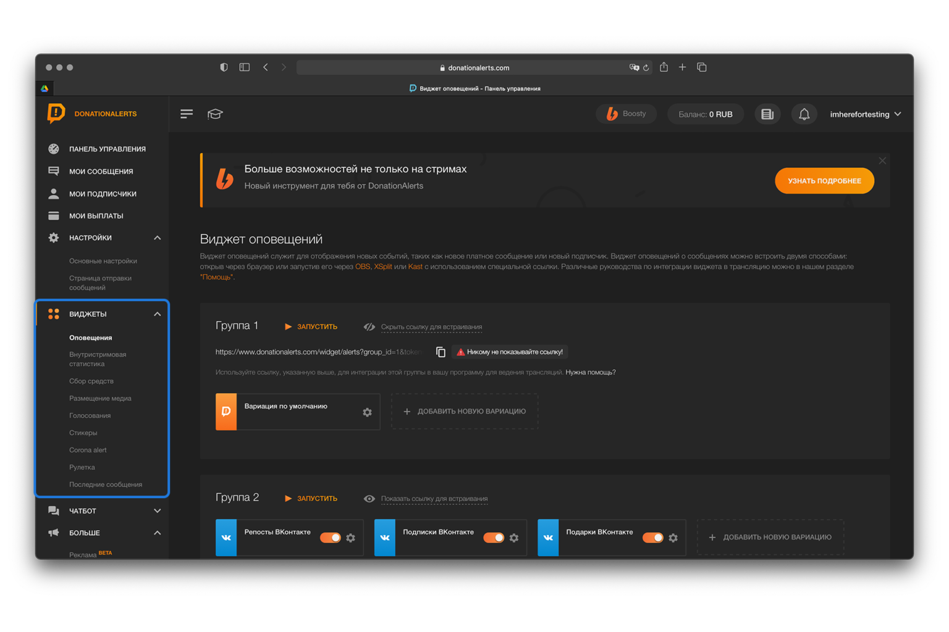Viewport: 949px width, 632px height.
Task: Open settings gear for Репосты ВКонтакте
Action: click(351, 538)
